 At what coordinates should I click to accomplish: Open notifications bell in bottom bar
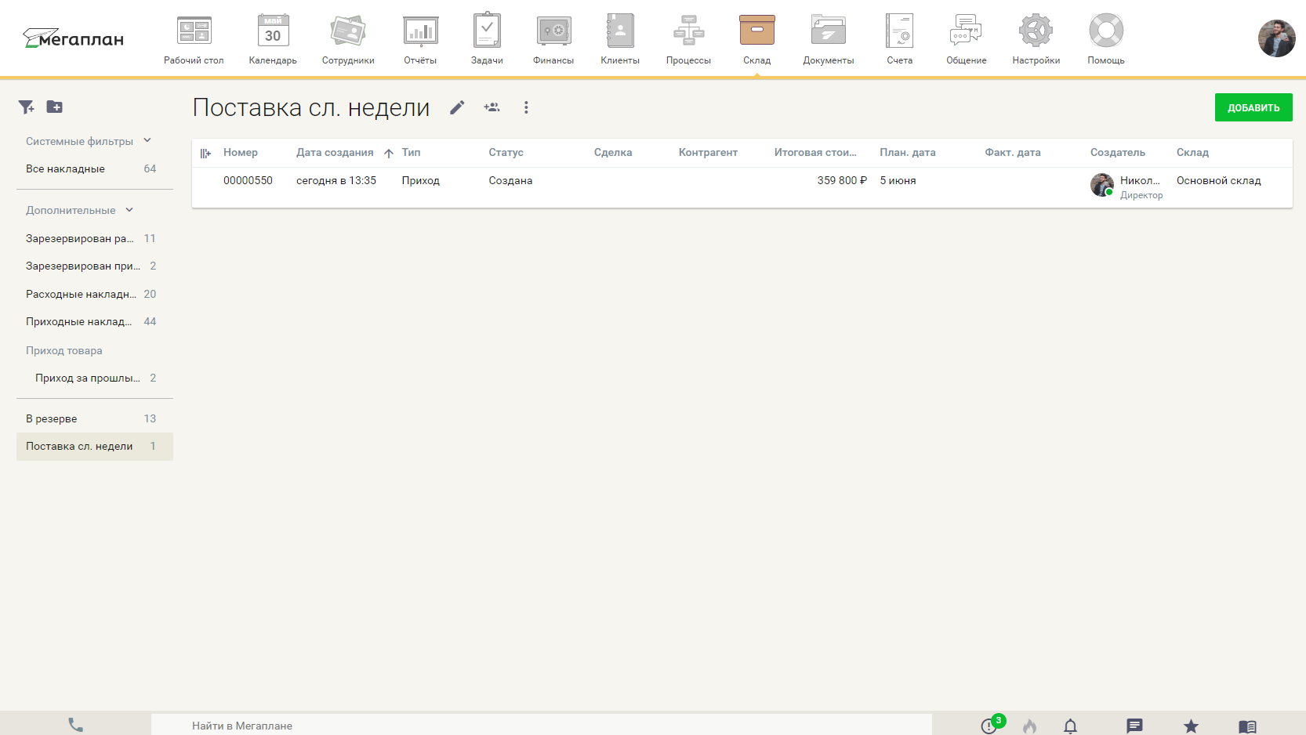tap(1070, 726)
